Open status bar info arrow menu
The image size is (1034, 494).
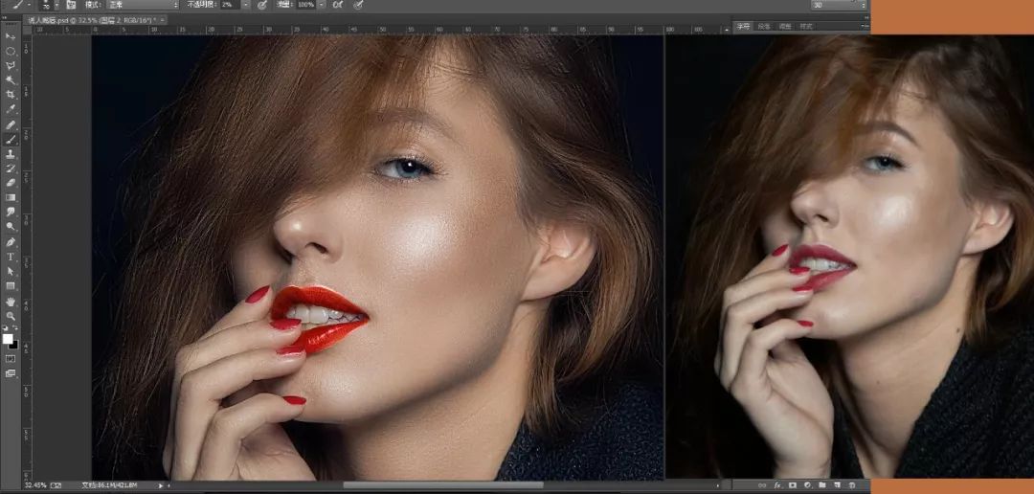coord(161,485)
